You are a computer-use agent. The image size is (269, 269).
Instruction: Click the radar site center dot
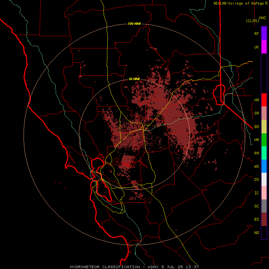(134, 134)
